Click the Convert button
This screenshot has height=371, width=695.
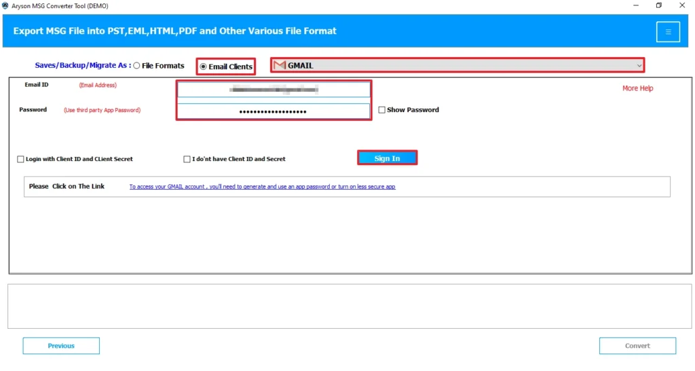pos(637,346)
